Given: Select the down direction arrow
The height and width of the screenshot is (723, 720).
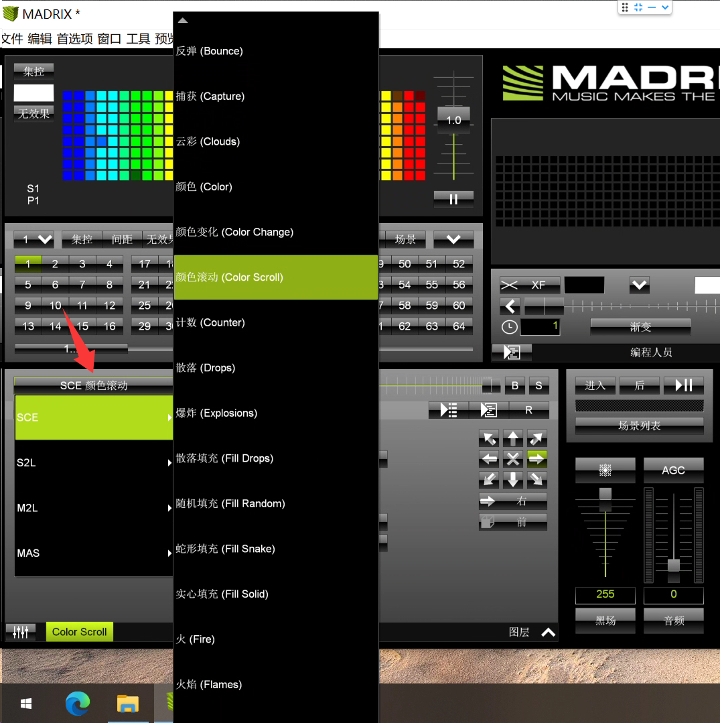Looking at the screenshot, I should (x=512, y=480).
